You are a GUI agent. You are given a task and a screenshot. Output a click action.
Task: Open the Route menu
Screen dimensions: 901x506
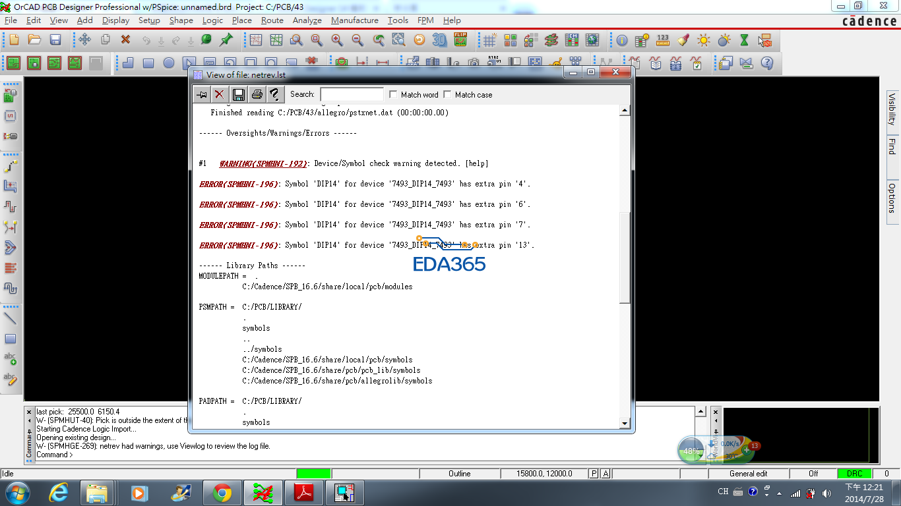[x=272, y=20]
